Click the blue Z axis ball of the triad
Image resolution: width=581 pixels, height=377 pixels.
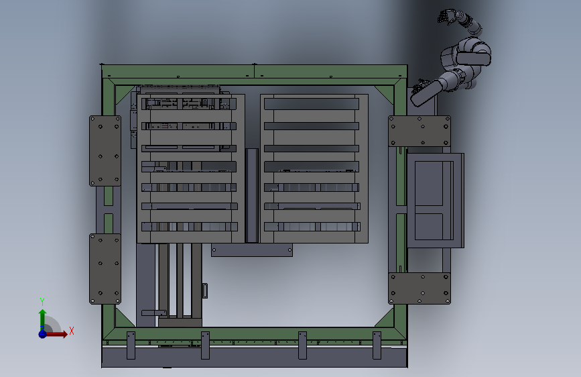42,334
